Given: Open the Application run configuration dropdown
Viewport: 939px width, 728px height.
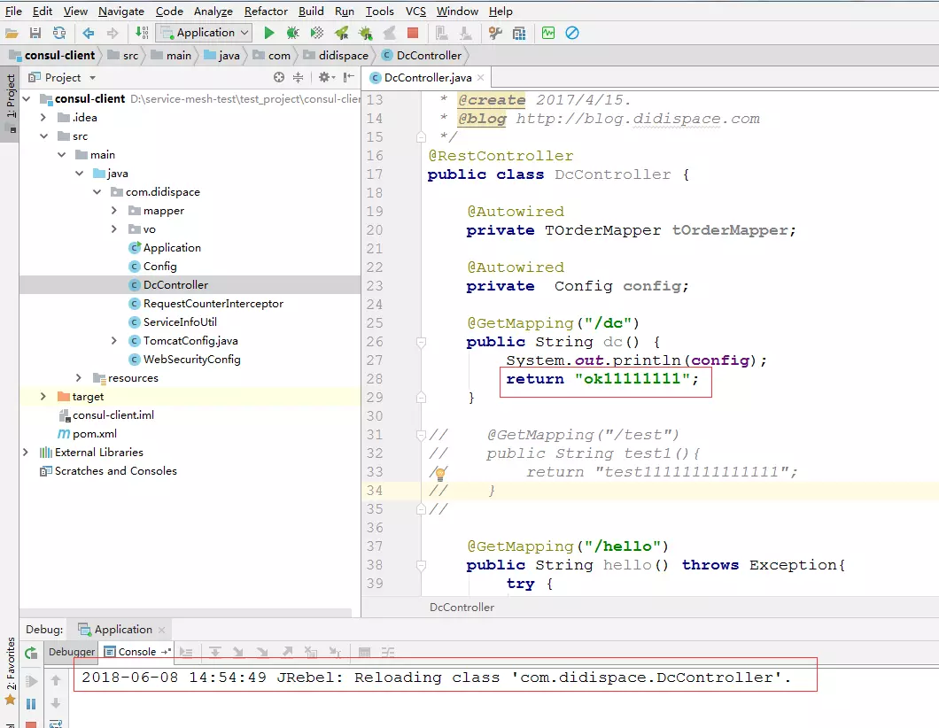Looking at the screenshot, I should coord(205,33).
